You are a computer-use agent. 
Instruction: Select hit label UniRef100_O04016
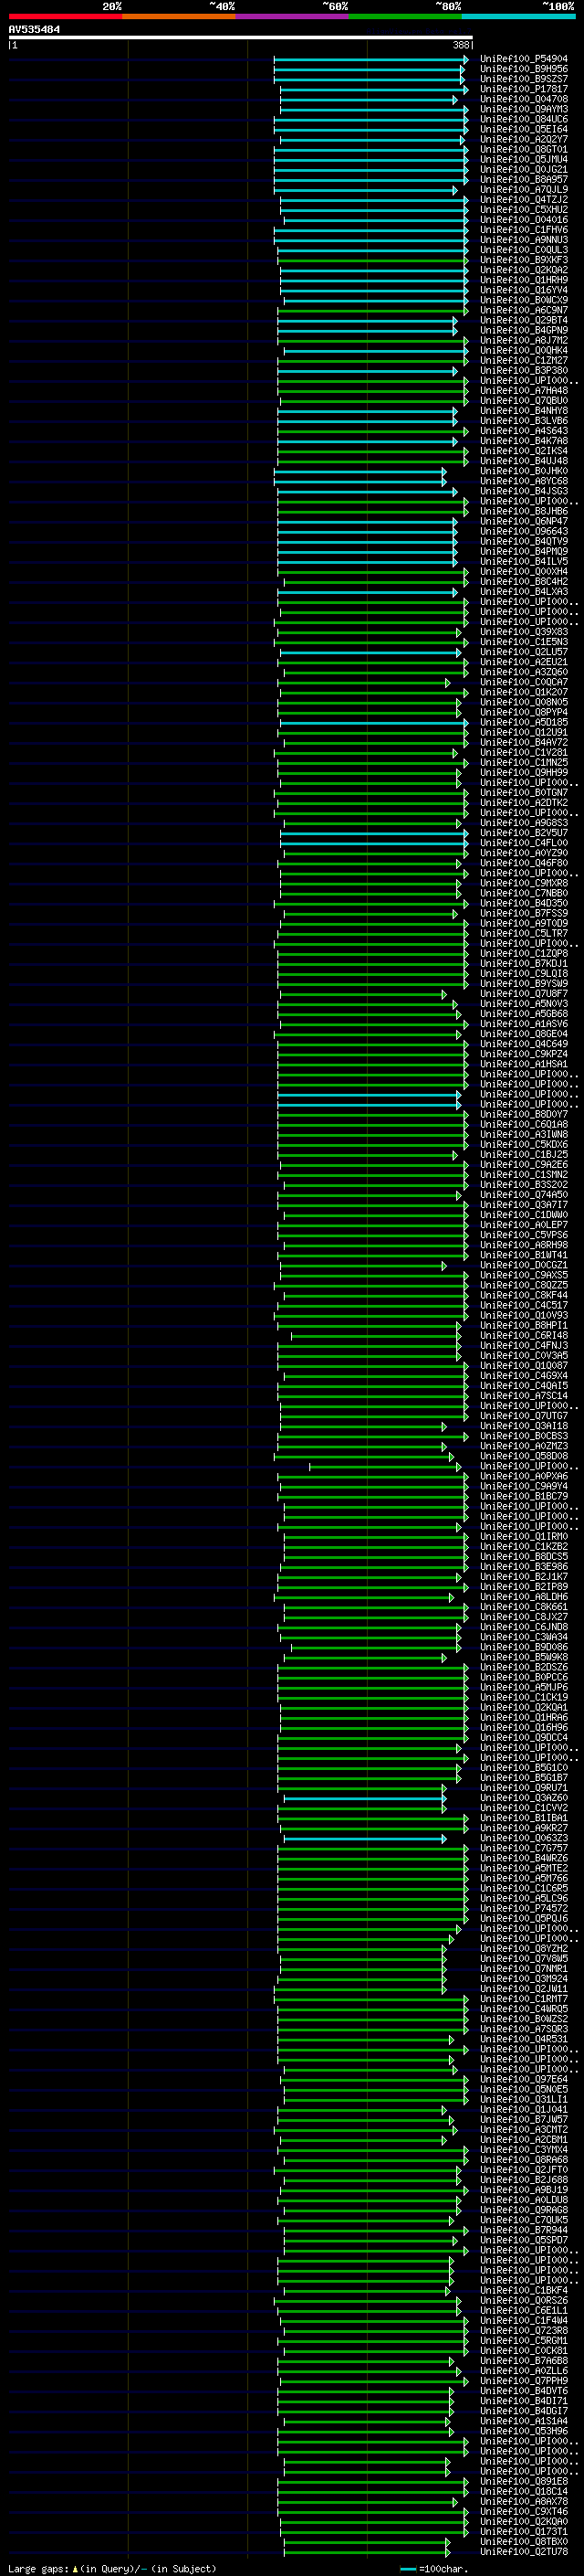click(523, 220)
